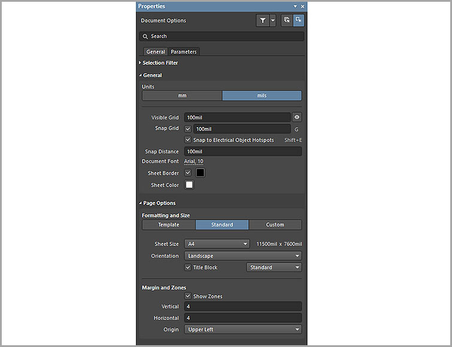Open the Arial, 10 document font link
Screen dimensions: 452x347
pyautogui.click(x=194, y=161)
